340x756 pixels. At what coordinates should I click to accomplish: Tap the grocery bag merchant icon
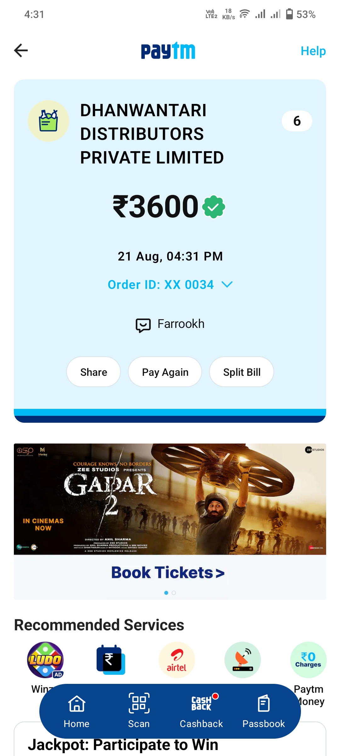48,121
